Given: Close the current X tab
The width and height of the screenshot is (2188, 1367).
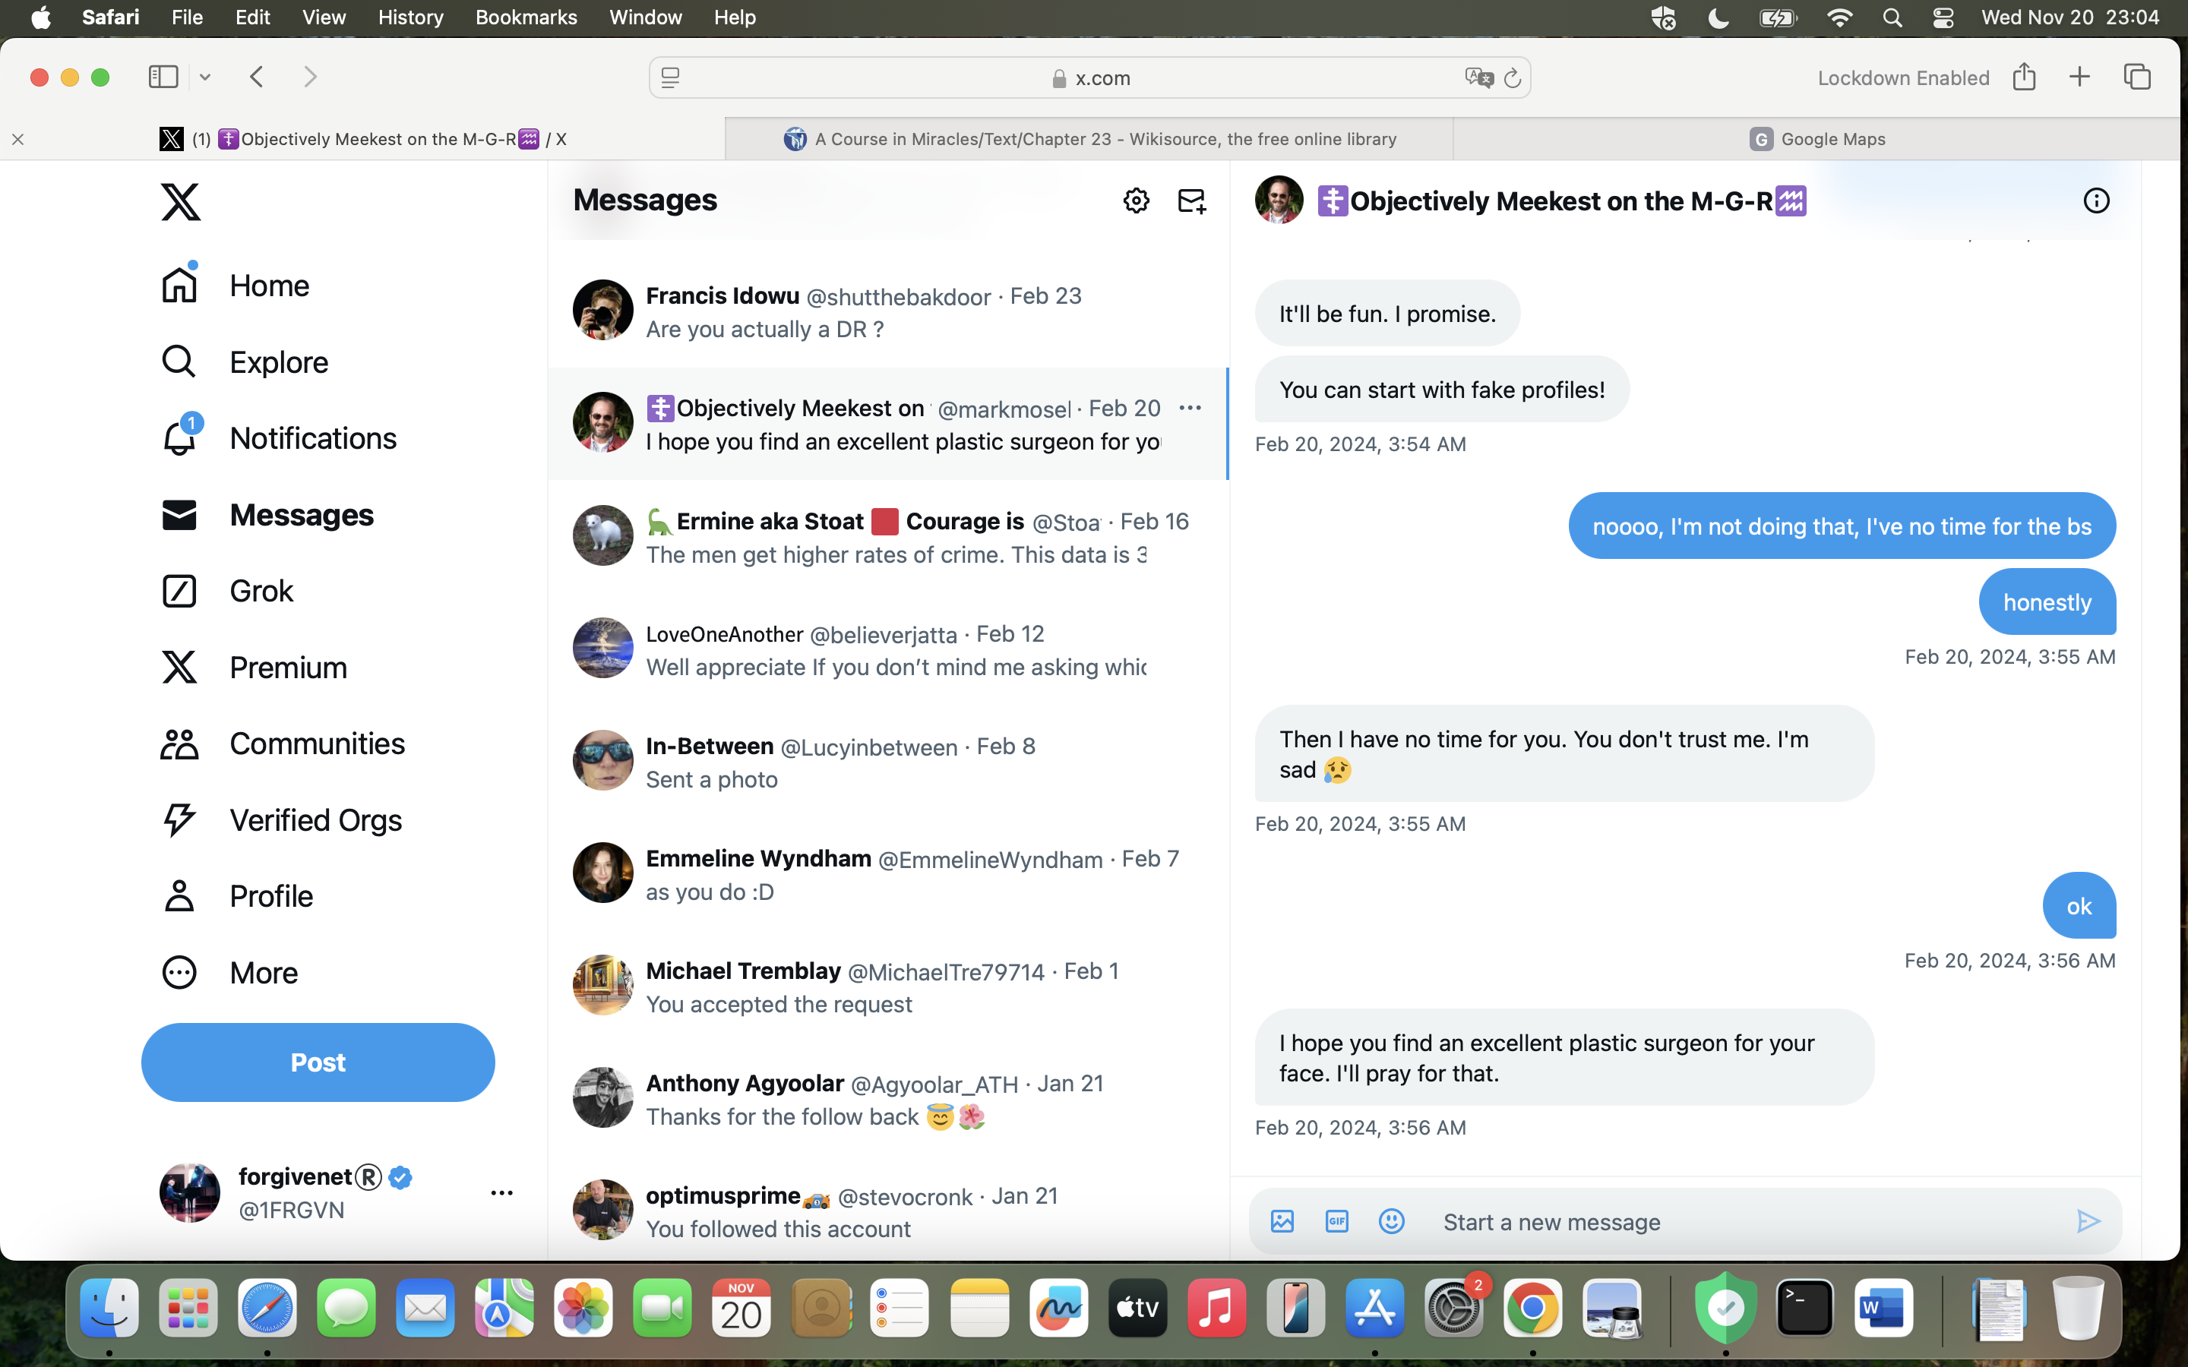Looking at the screenshot, I should (18, 139).
